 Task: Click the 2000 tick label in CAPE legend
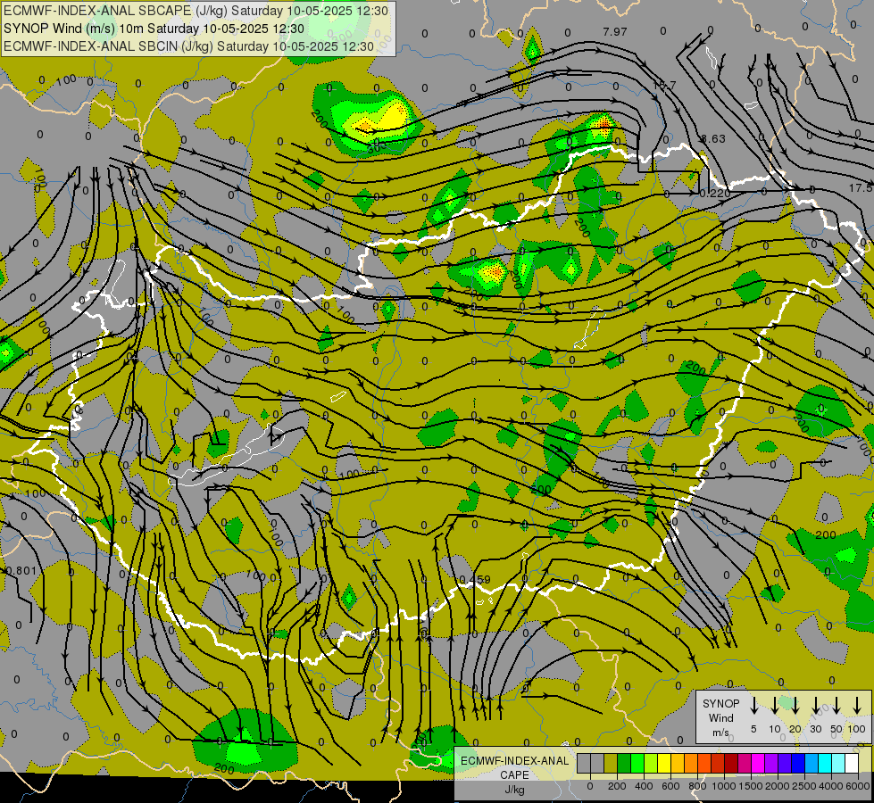tap(778, 786)
